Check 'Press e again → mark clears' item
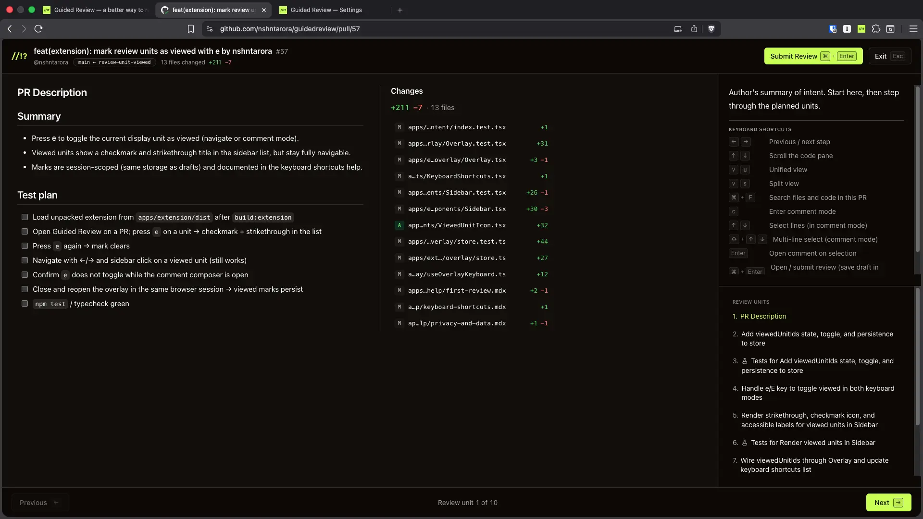Image resolution: width=923 pixels, height=519 pixels. click(25, 246)
